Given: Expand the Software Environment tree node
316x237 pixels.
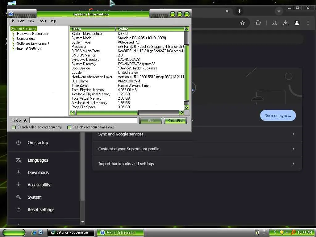Looking at the screenshot, I should pyautogui.click(x=13, y=44).
